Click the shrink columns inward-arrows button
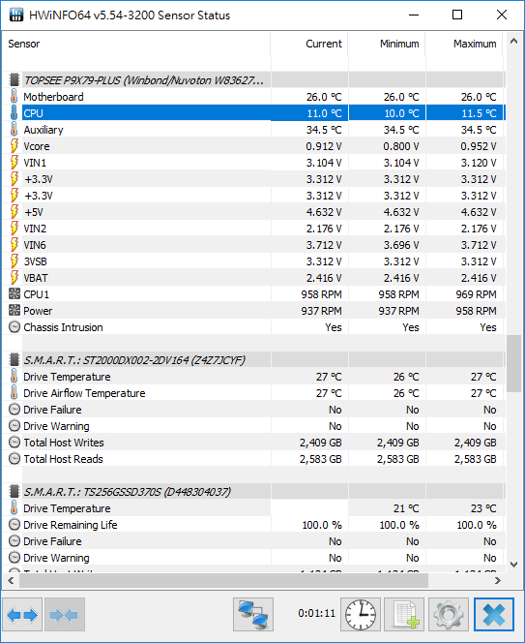This screenshot has height=643, width=525. coord(65,614)
